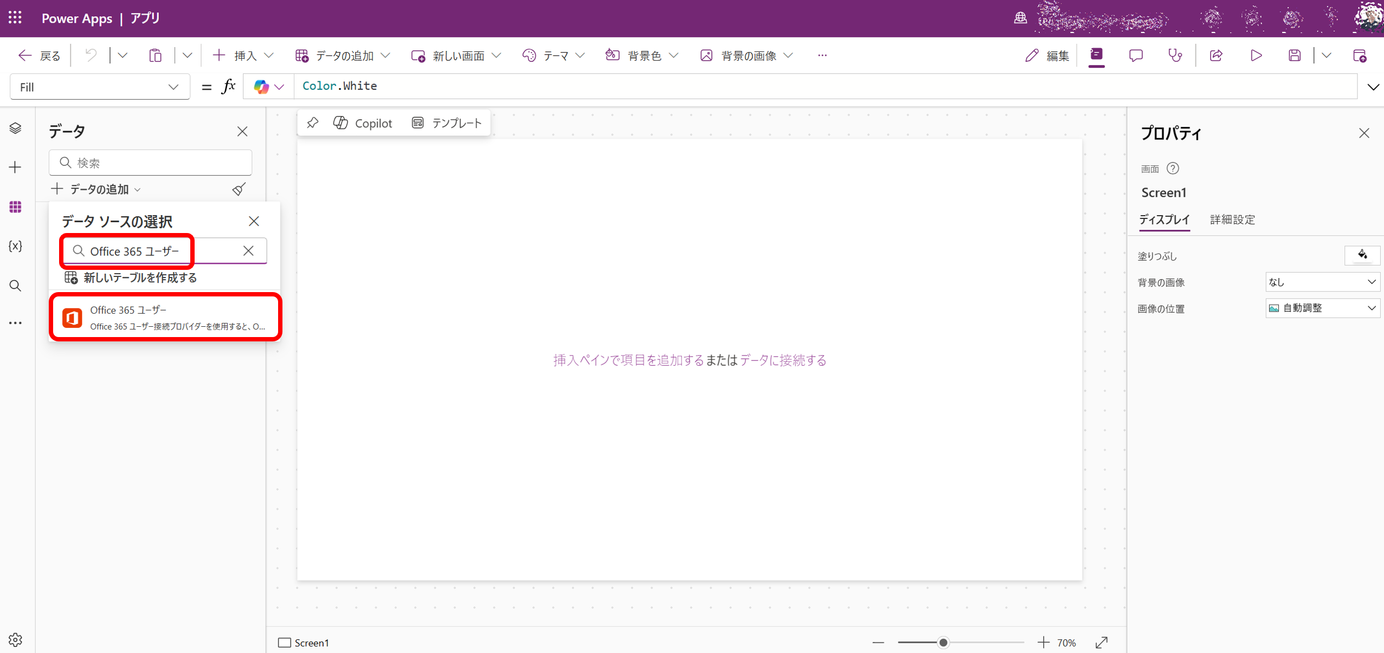The height and width of the screenshot is (653, 1384).
Task: Click the 戻る back arrow button
Action: (x=39, y=55)
